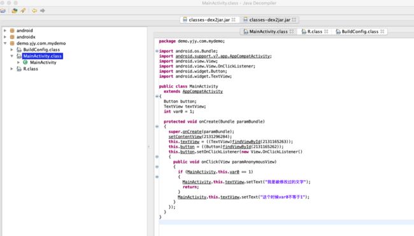Click the Open Type toolbar icon
Image resolution: width=414 pixels, height=236 pixels.
point(15,11)
